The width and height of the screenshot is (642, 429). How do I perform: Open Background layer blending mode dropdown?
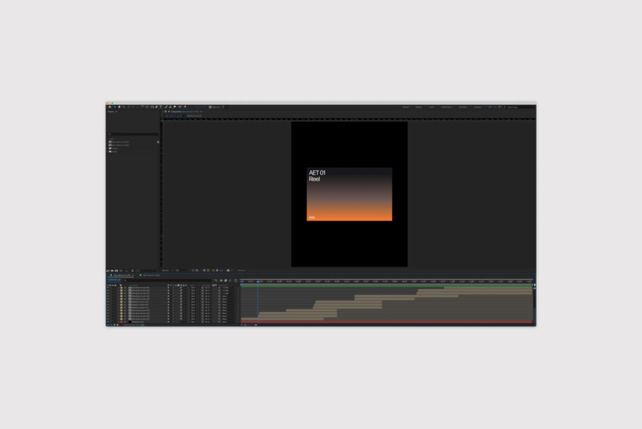tap(193, 322)
